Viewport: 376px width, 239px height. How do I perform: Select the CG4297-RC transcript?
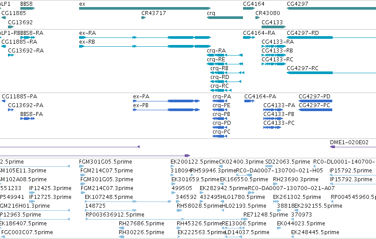tap(331, 73)
